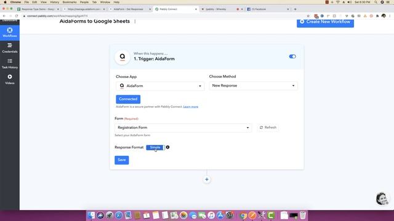Bookmark this page with the star icon

(x=308, y=16)
